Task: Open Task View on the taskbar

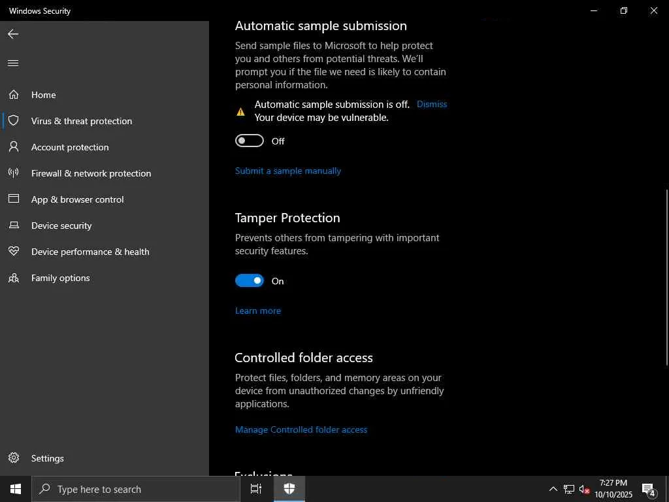Action: (x=255, y=489)
